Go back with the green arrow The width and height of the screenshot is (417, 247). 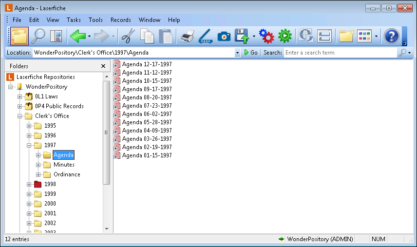point(78,36)
